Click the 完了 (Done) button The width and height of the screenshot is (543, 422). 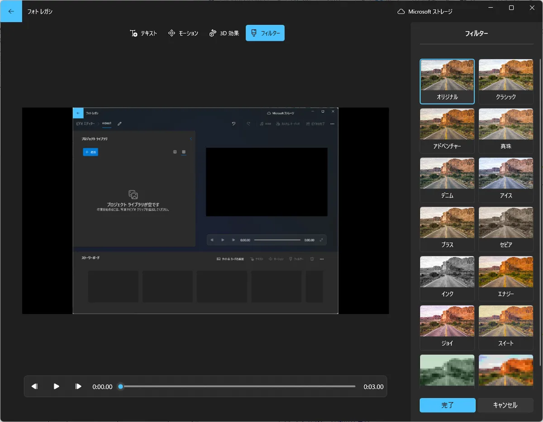coord(448,405)
